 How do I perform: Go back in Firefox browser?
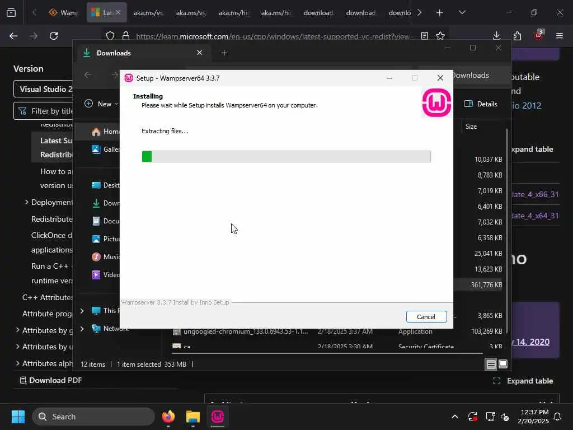click(13, 35)
